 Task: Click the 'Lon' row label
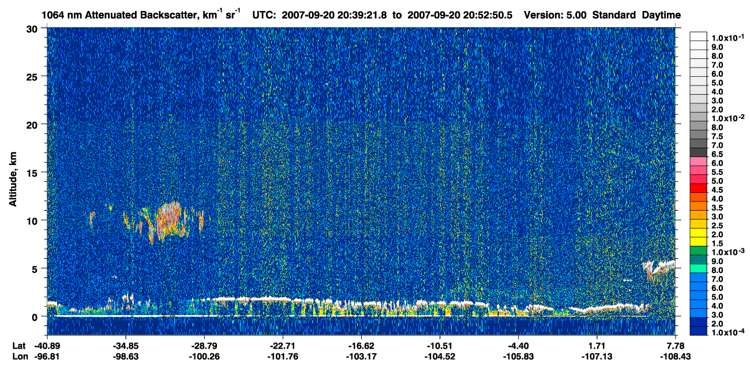pos(19,356)
